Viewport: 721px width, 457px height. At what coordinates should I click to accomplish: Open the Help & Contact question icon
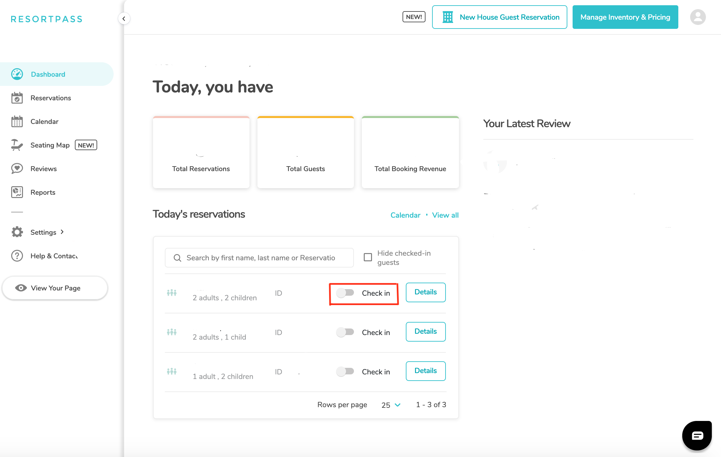[17, 256]
